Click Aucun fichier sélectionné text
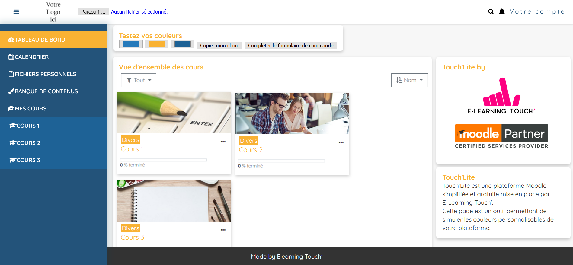 (139, 12)
